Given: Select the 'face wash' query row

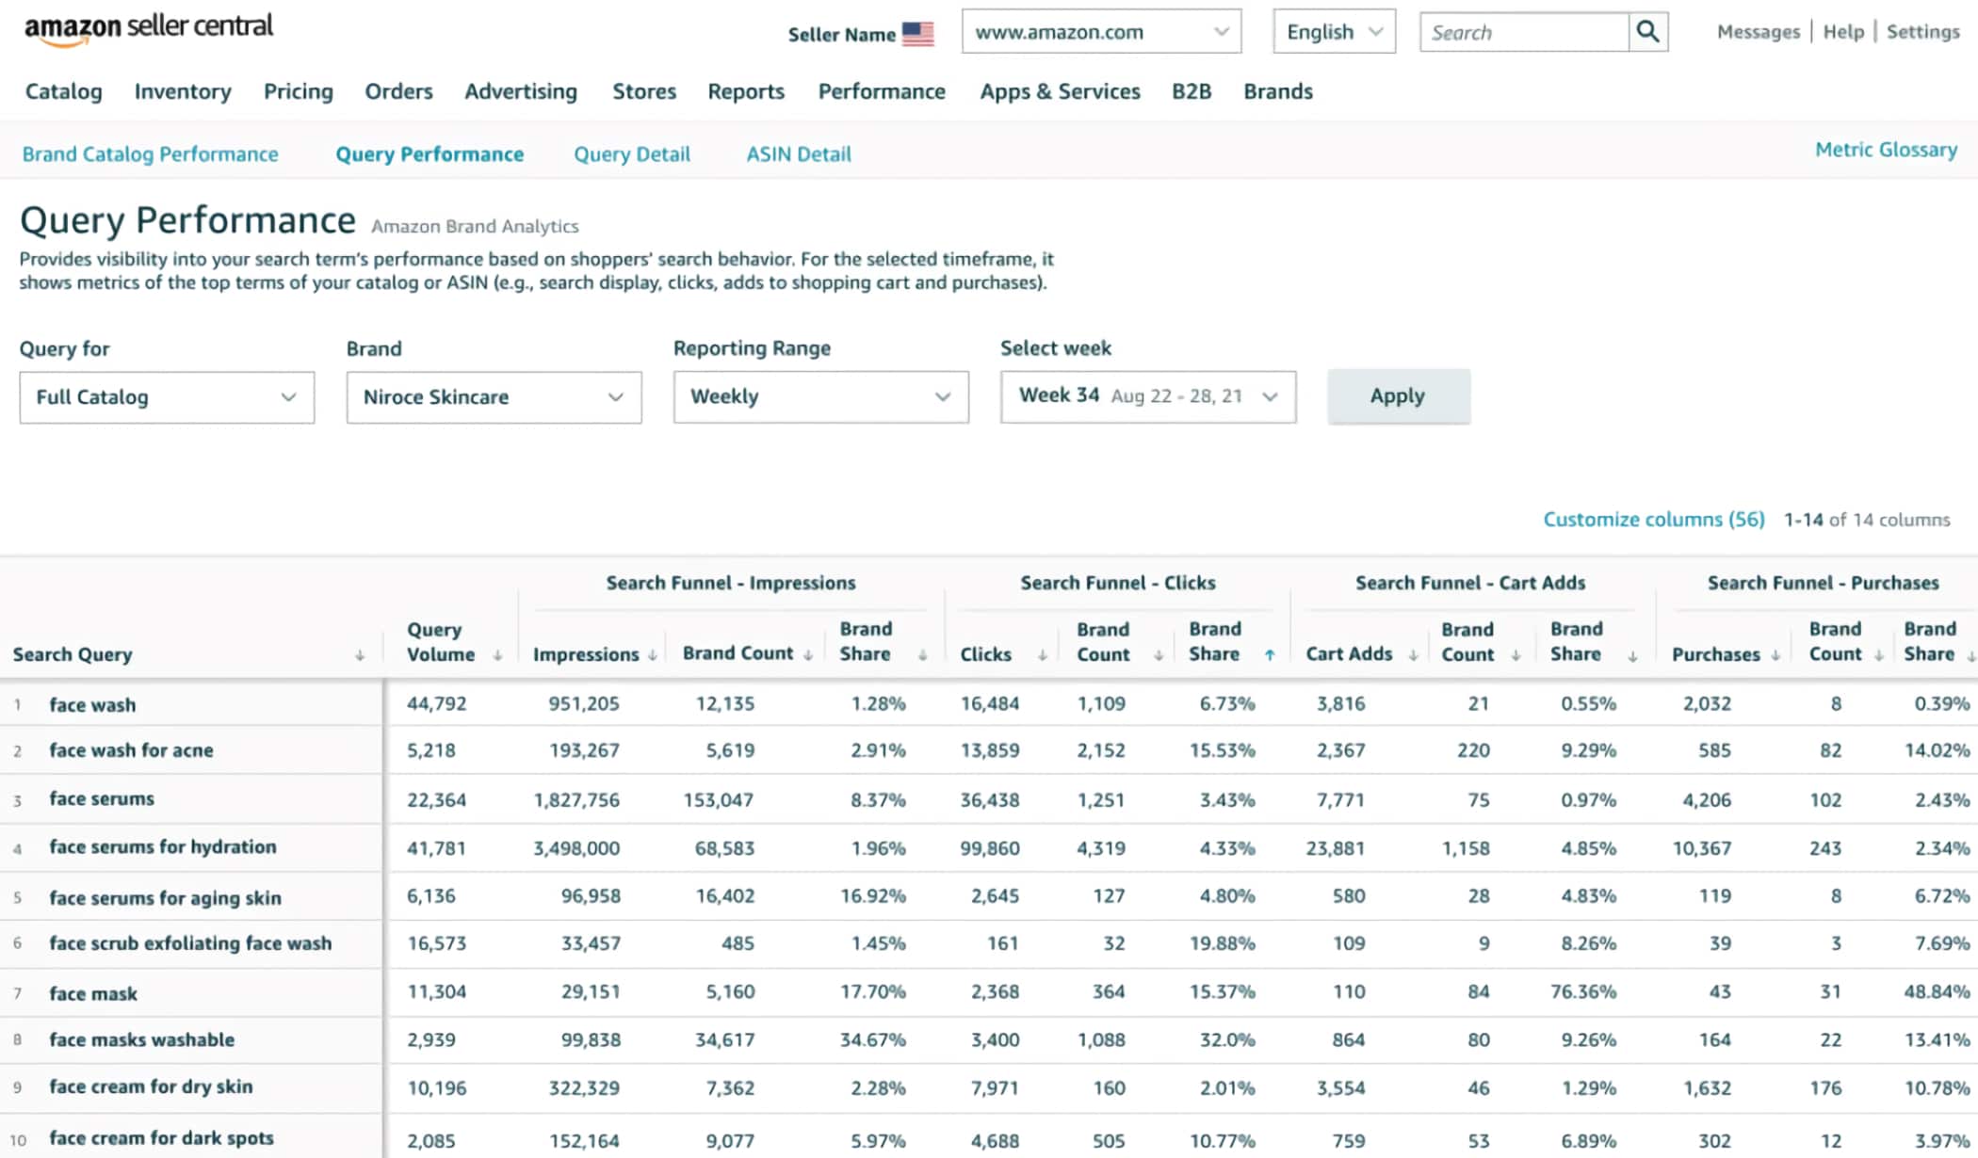Looking at the screenshot, I should pos(92,704).
